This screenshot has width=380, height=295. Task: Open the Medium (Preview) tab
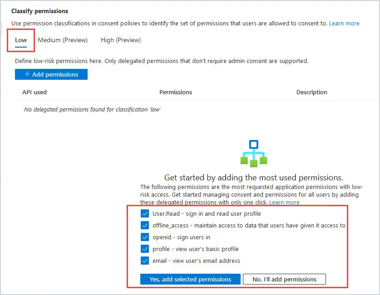tap(63, 40)
